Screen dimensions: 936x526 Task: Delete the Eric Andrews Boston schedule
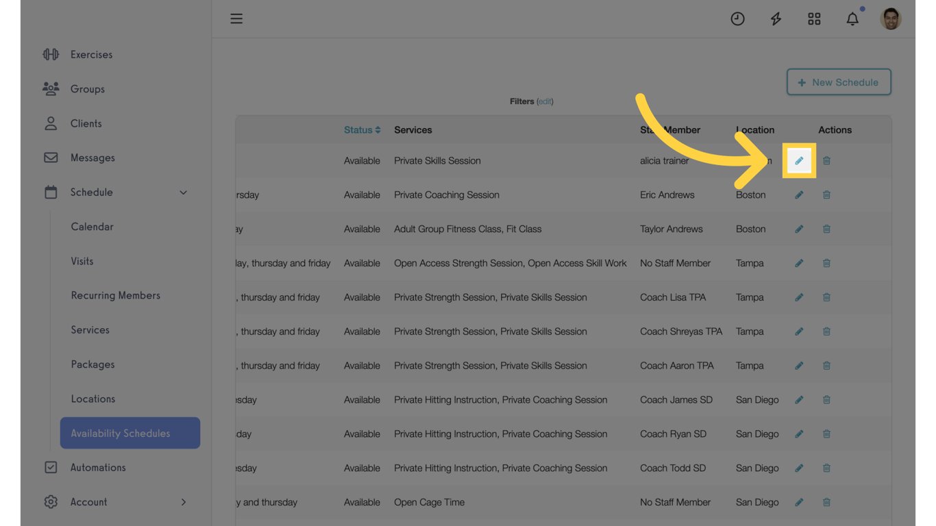point(826,195)
